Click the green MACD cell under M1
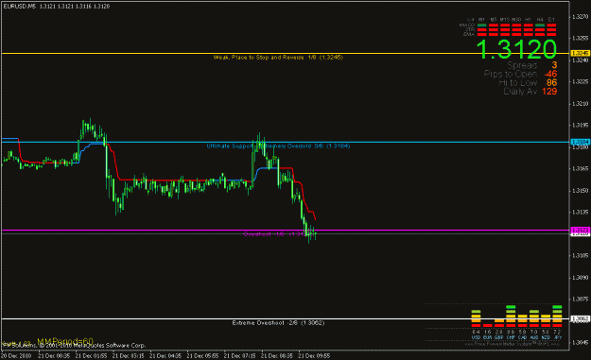The image size is (591, 360). coord(481,26)
